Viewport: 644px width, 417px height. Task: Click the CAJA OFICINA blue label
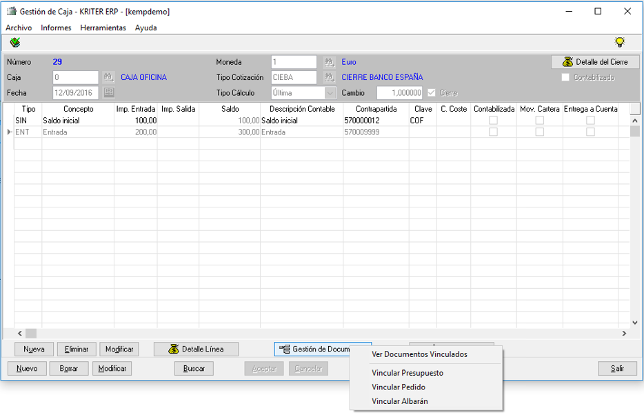click(143, 77)
